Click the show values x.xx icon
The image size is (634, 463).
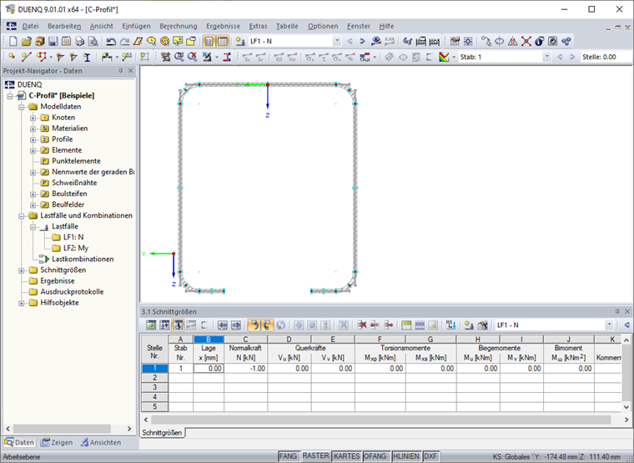390,41
